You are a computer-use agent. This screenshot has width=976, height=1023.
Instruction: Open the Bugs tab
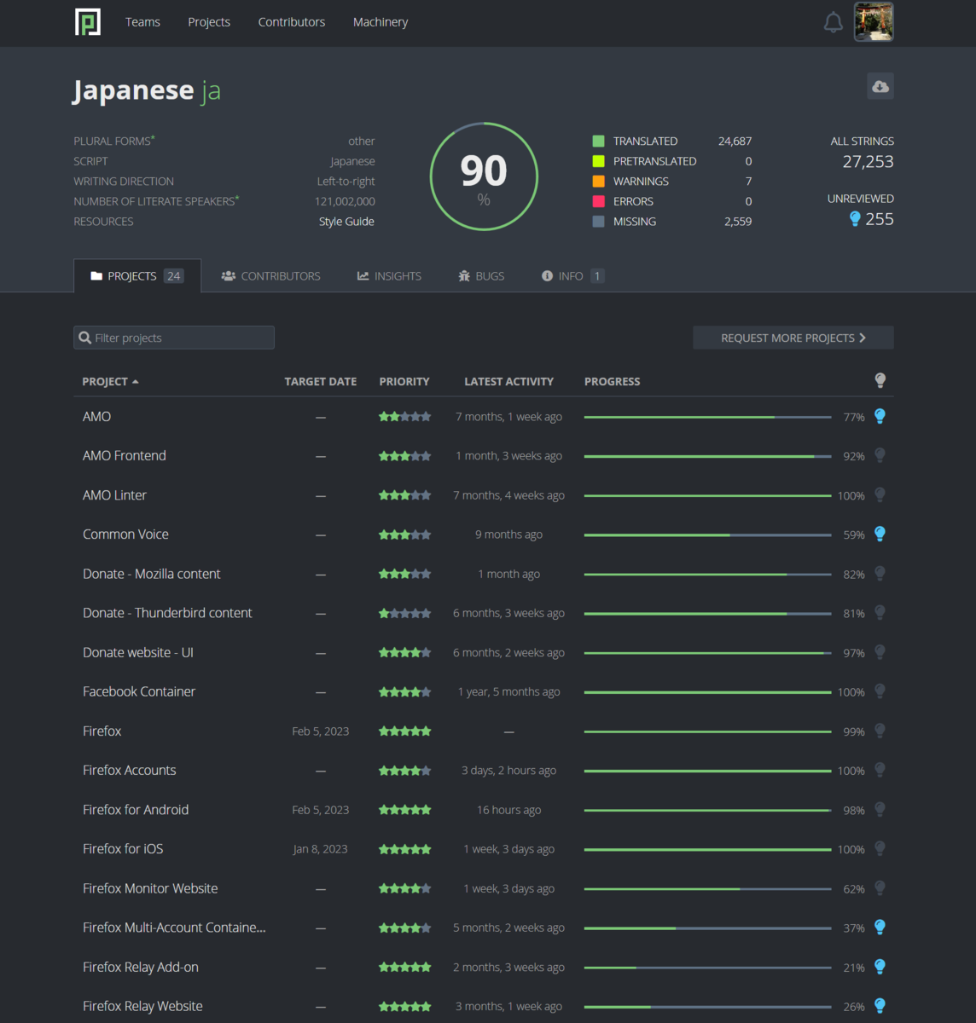click(481, 276)
